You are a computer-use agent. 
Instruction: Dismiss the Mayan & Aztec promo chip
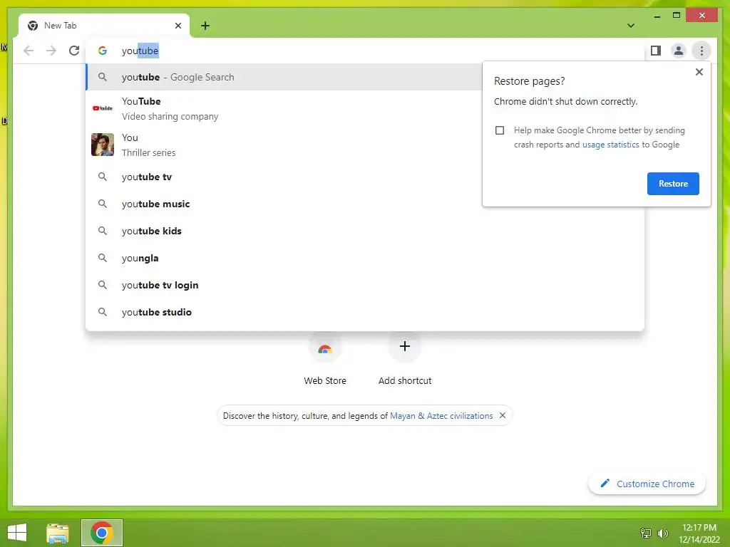503,415
